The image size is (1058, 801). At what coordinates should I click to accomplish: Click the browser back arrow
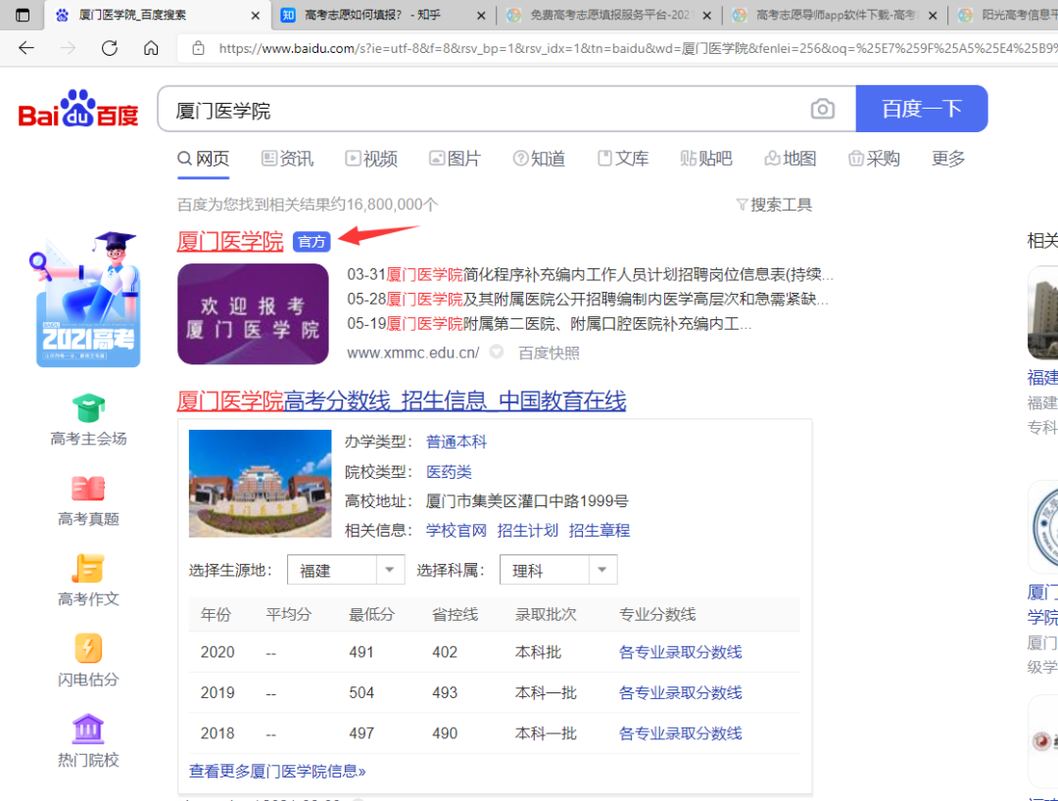point(26,45)
